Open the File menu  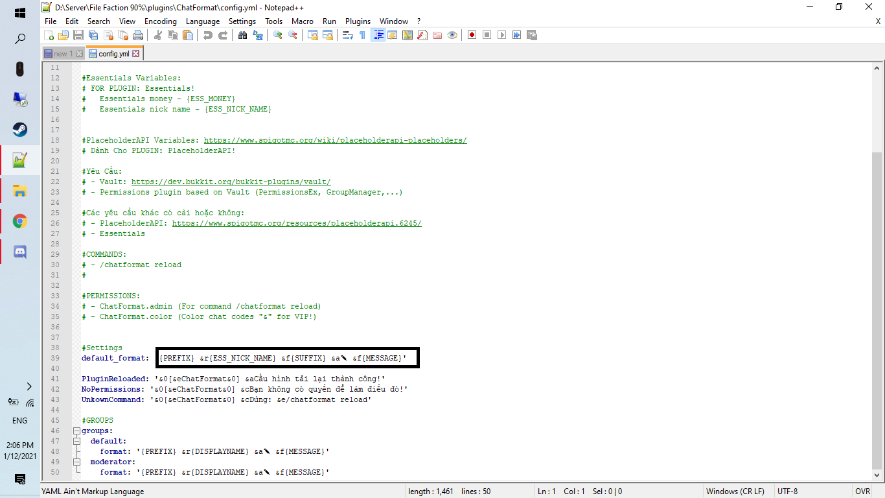51,21
